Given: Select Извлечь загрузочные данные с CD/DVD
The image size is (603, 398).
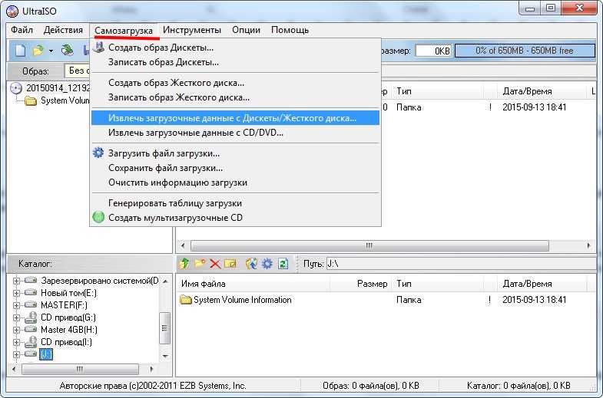Looking at the screenshot, I should click(235, 133).
